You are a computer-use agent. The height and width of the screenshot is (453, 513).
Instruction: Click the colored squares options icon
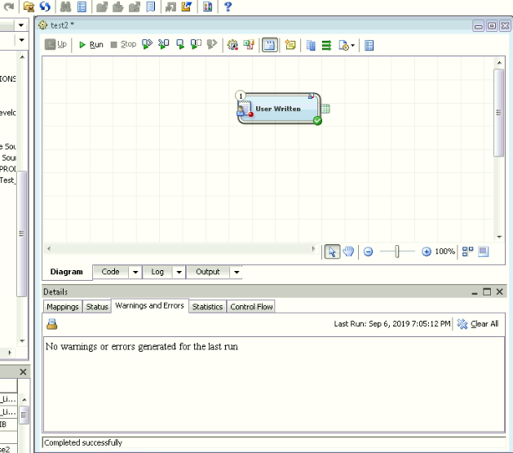click(x=207, y=7)
